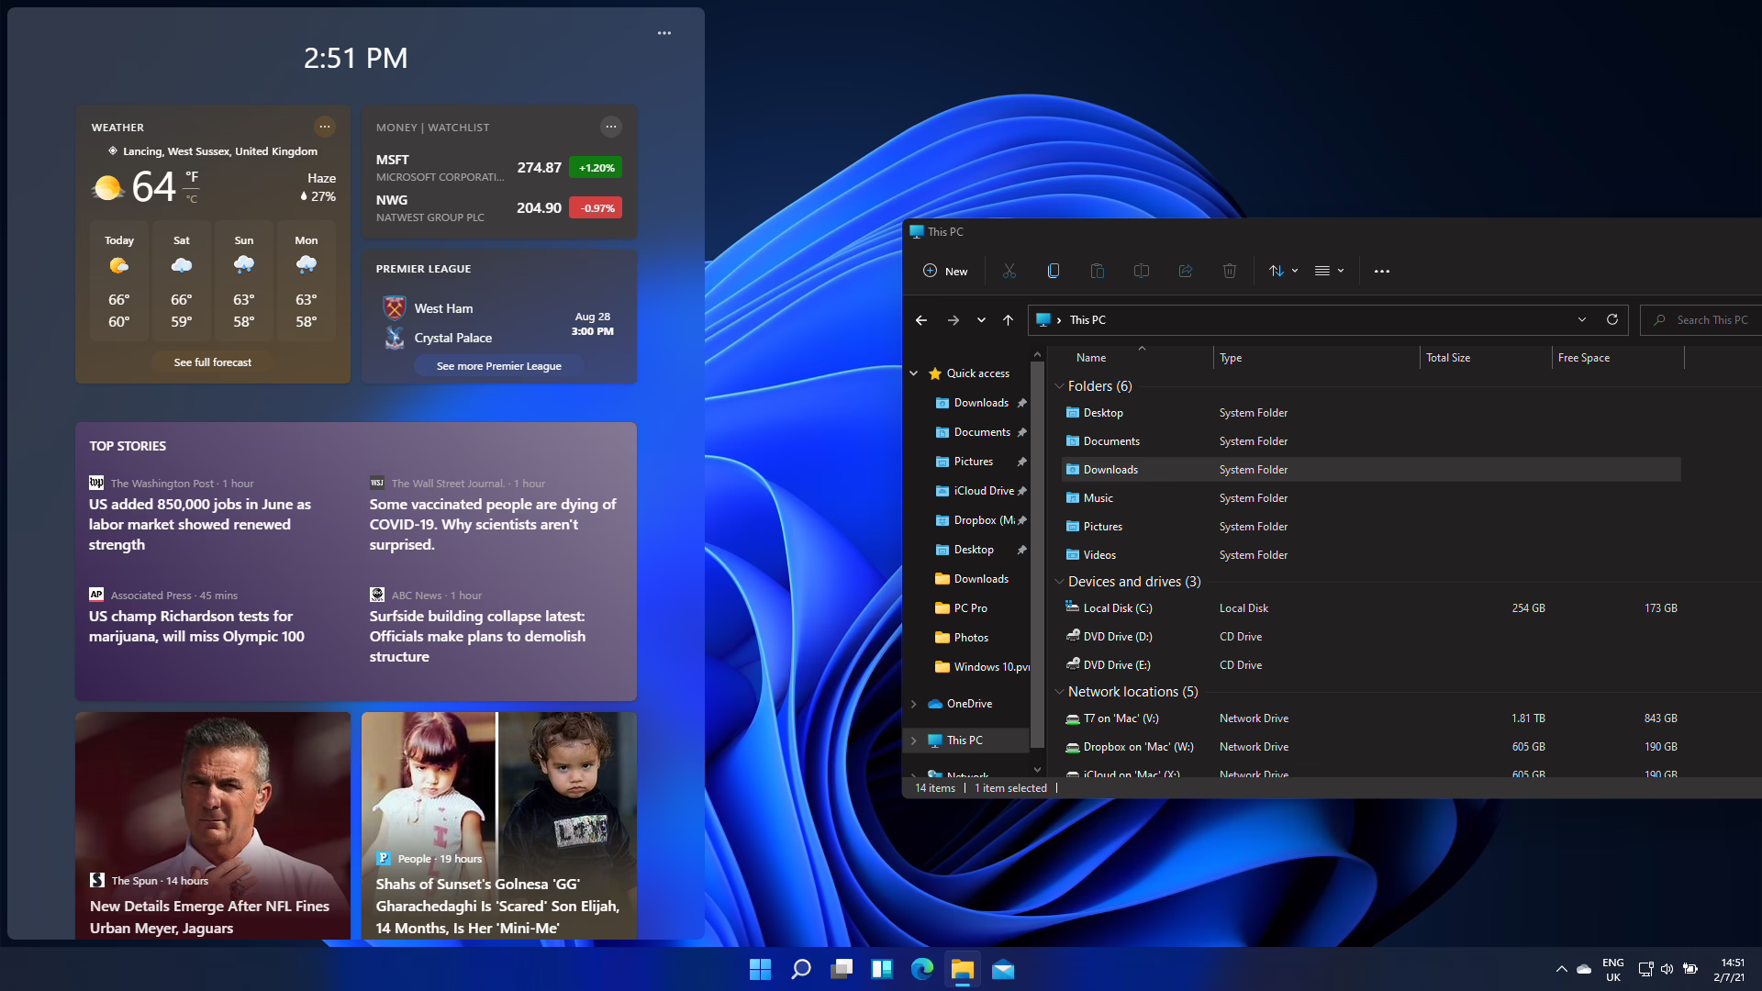Collapse the Devices and drives section

pyautogui.click(x=1060, y=581)
